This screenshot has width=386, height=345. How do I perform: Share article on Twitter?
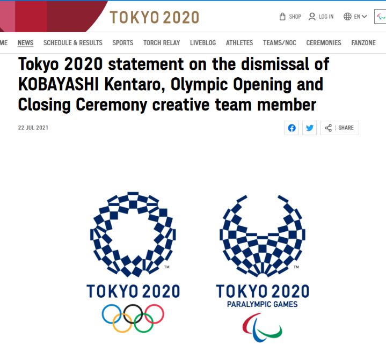(309, 128)
